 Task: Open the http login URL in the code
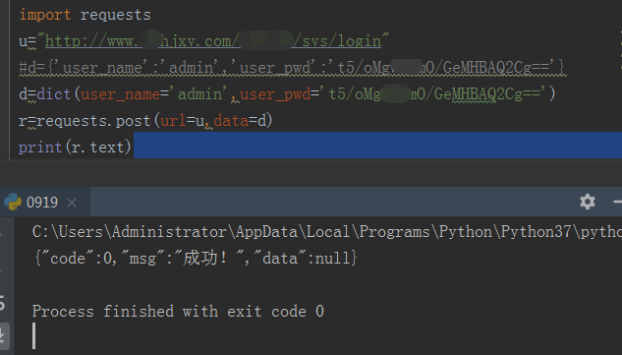(x=213, y=41)
